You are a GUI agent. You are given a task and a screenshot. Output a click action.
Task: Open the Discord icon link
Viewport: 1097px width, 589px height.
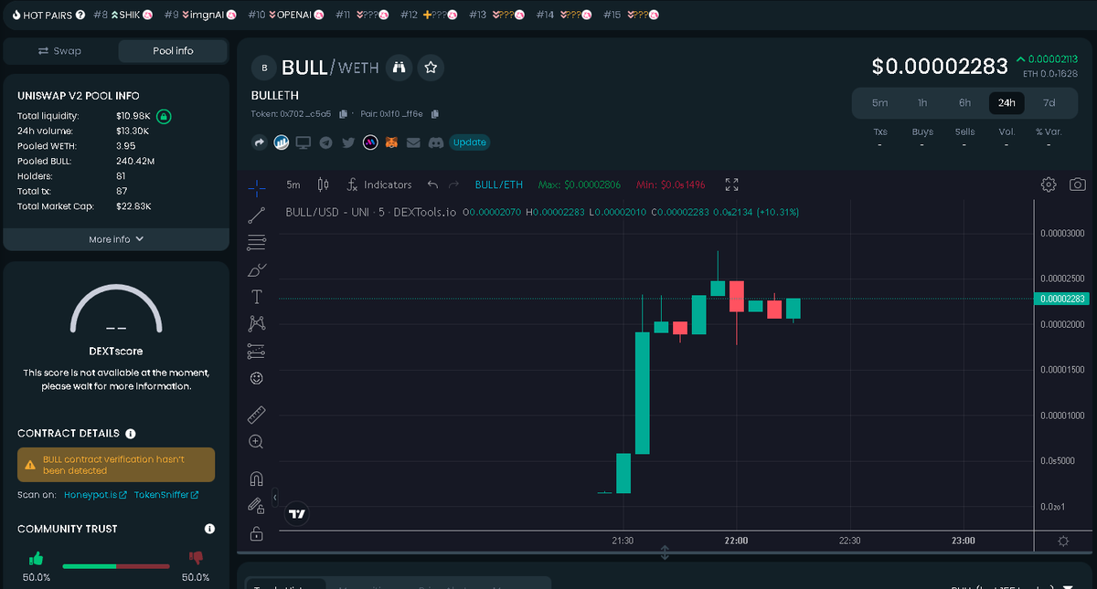436,142
